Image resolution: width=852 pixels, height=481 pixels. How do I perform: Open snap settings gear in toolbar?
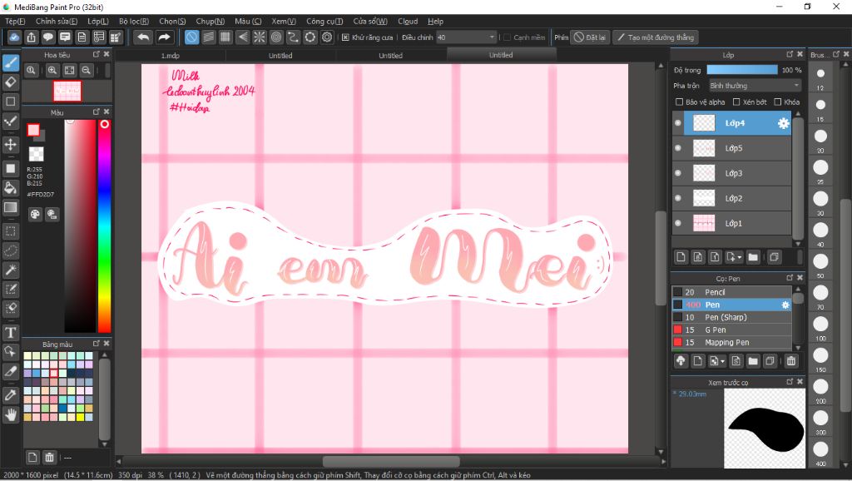click(x=326, y=37)
